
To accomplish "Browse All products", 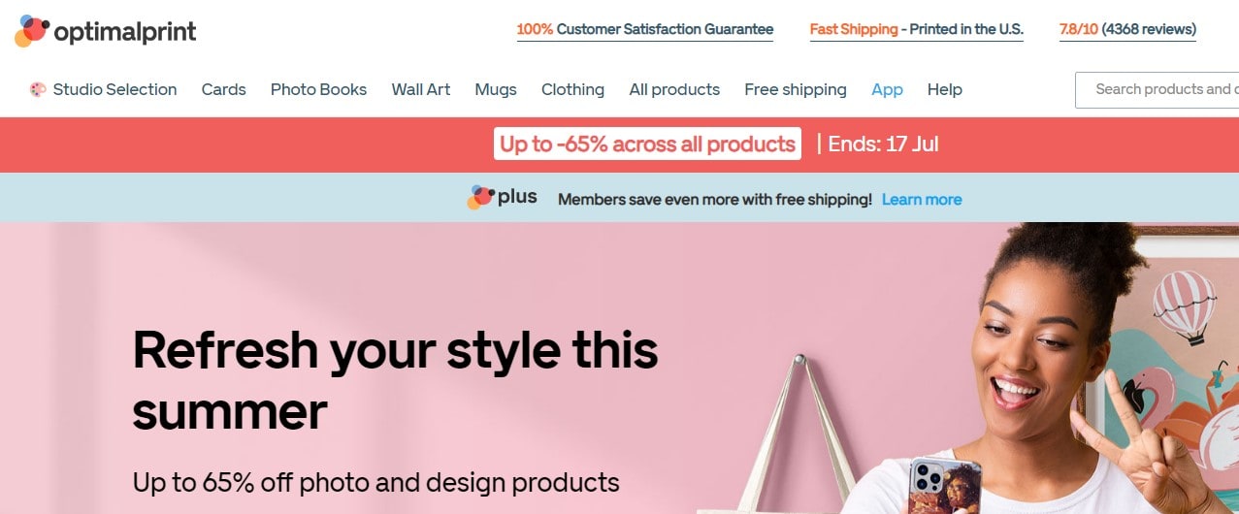I will point(674,90).
